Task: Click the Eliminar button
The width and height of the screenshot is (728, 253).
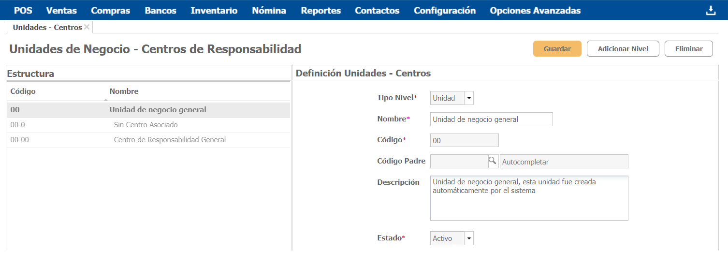Action: click(x=688, y=49)
